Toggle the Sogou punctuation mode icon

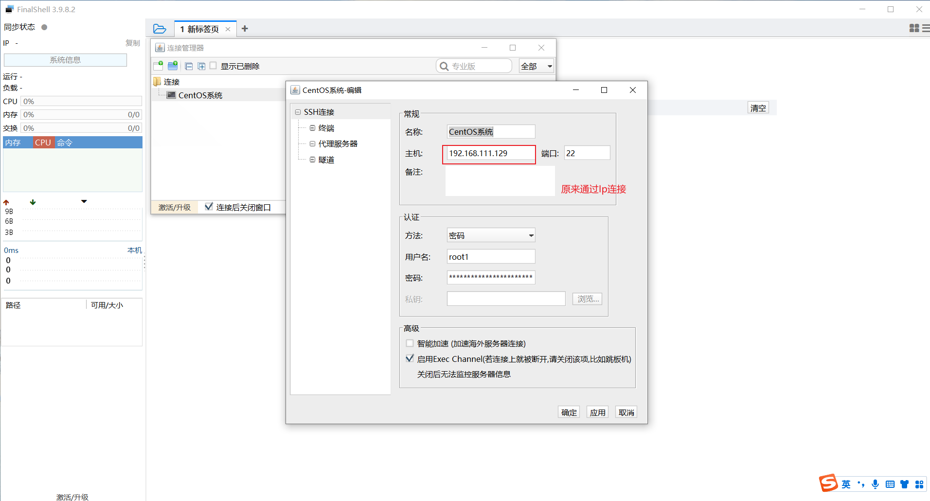pyautogui.click(x=861, y=484)
